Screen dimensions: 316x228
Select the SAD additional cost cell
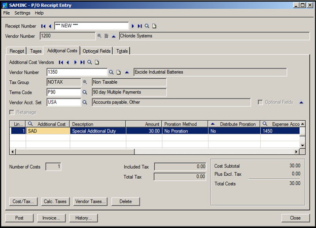tap(48, 131)
